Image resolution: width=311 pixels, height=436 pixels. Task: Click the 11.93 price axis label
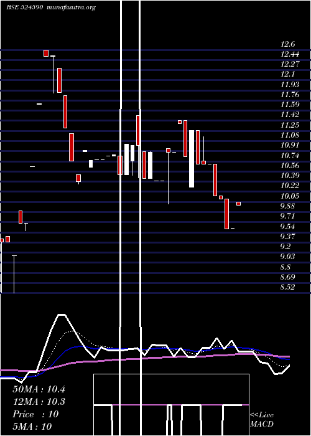pyautogui.click(x=290, y=85)
